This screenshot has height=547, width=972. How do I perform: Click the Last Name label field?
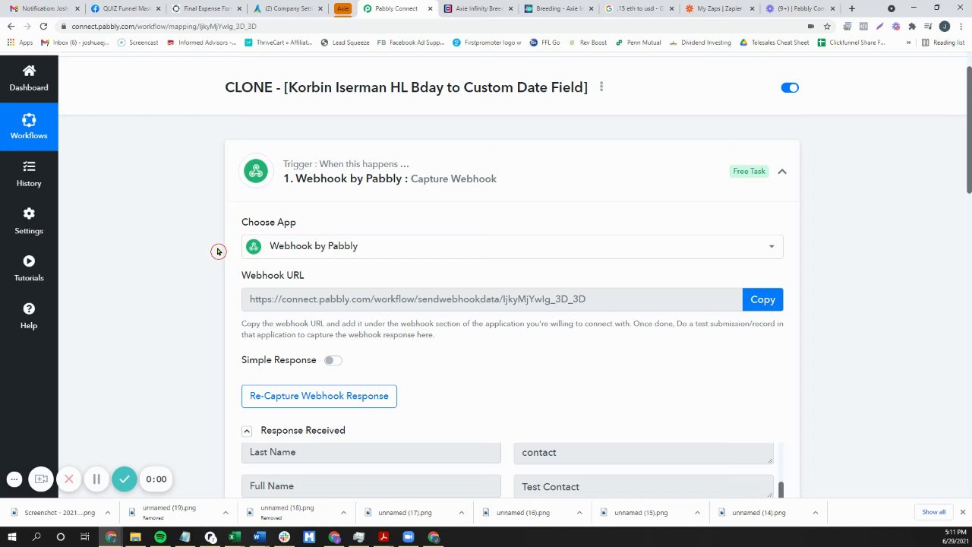tap(371, 452)
